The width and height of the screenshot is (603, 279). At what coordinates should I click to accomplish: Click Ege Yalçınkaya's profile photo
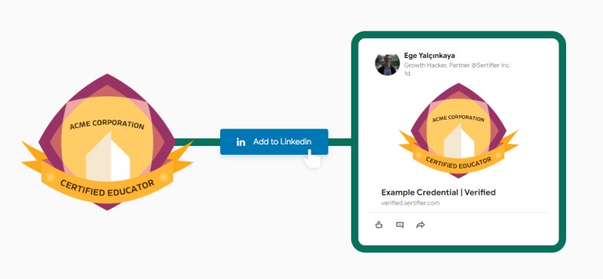click(387, 64)
